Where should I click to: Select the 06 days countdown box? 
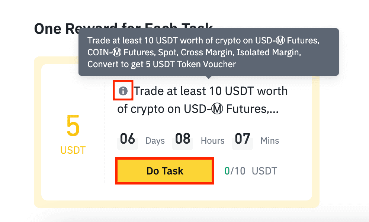(x=128, y=140)
